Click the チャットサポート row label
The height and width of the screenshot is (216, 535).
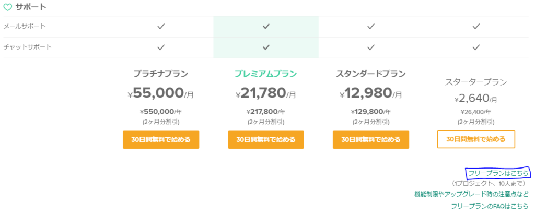(x=27, y=47)
